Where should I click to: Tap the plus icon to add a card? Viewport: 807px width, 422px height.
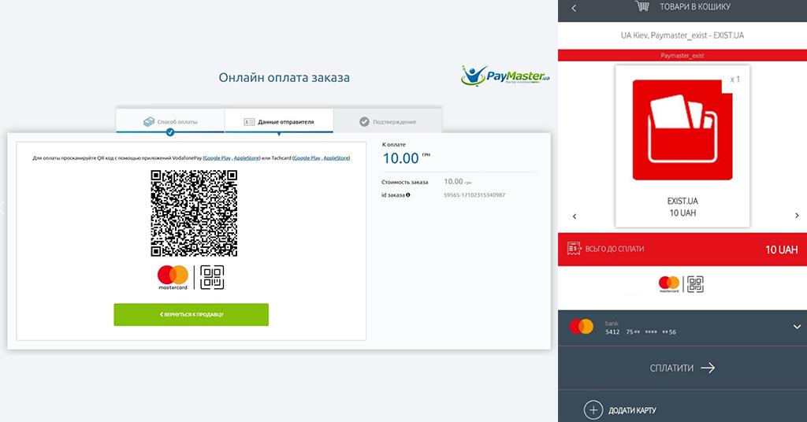pos(593,410)
